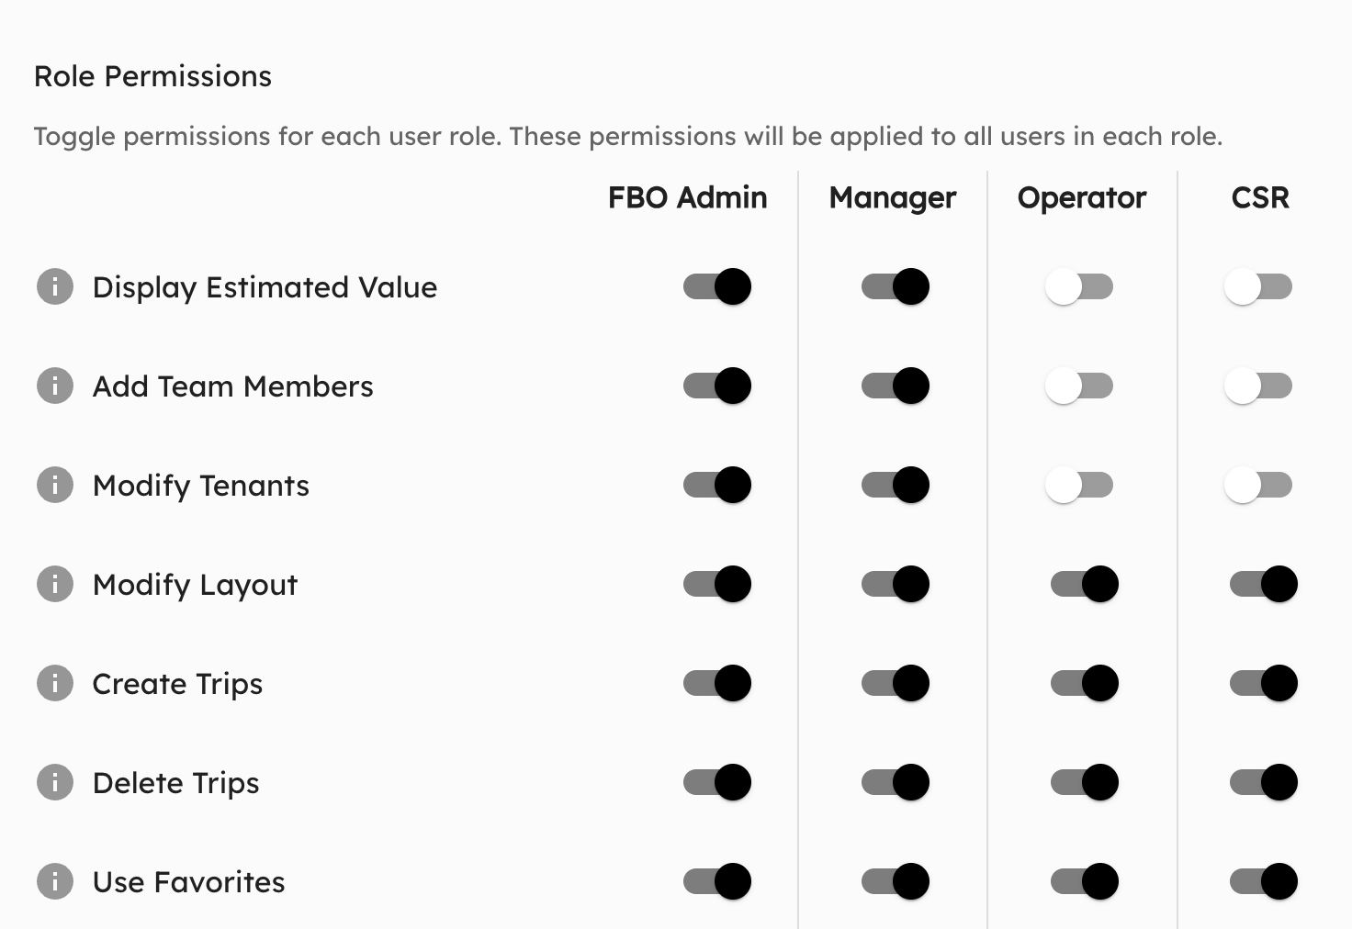Screen dimensions: 1352x929
Task: Enable Add Team Members for CSR
Action: pos(1258,386)
